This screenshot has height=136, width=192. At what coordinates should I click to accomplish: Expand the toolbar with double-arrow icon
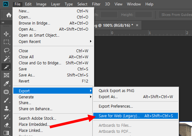point(3,23)
